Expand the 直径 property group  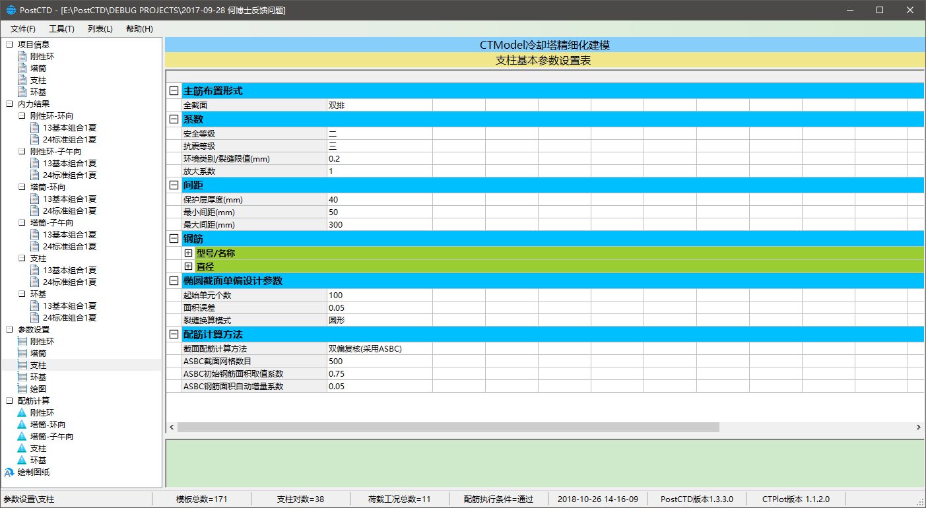pyautogui.click(x=188, y=267)
